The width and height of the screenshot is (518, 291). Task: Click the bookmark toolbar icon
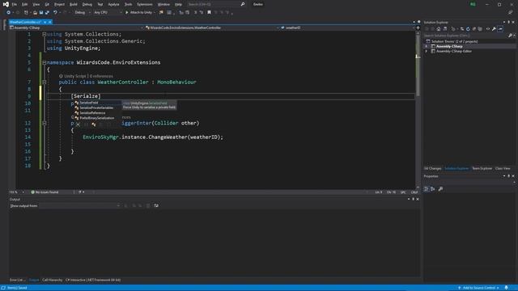coord(209,13)
